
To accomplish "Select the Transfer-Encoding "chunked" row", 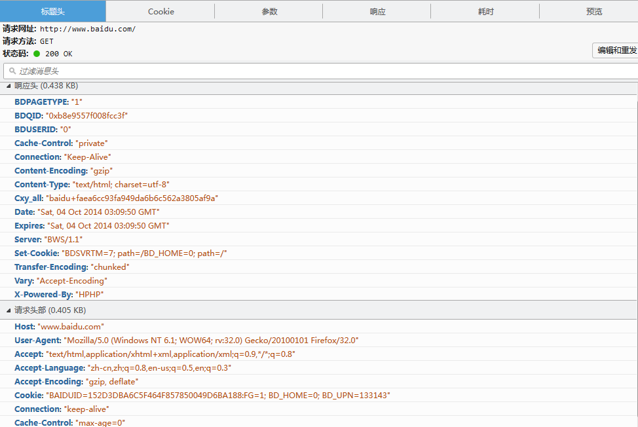I will 318,267.
